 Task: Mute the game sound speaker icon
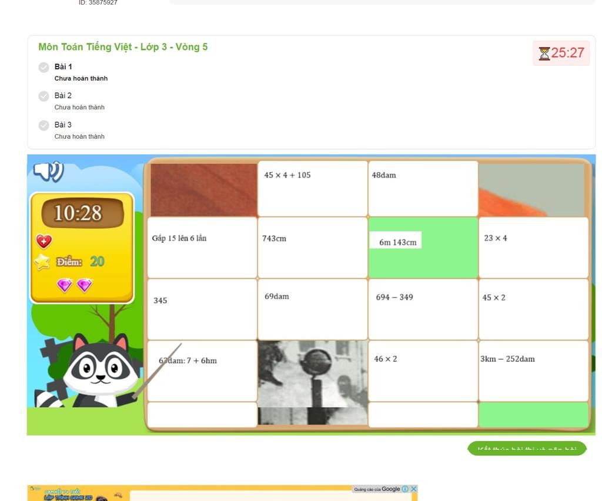click(x=48, y=171)
